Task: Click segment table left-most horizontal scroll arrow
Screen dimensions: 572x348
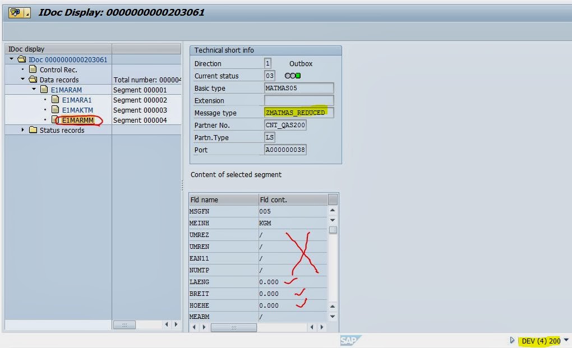Action: (195, 327)
